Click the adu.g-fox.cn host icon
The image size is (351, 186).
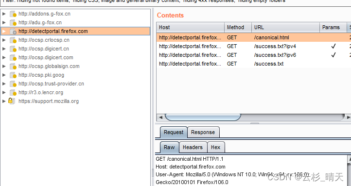(x=13, y=22)
